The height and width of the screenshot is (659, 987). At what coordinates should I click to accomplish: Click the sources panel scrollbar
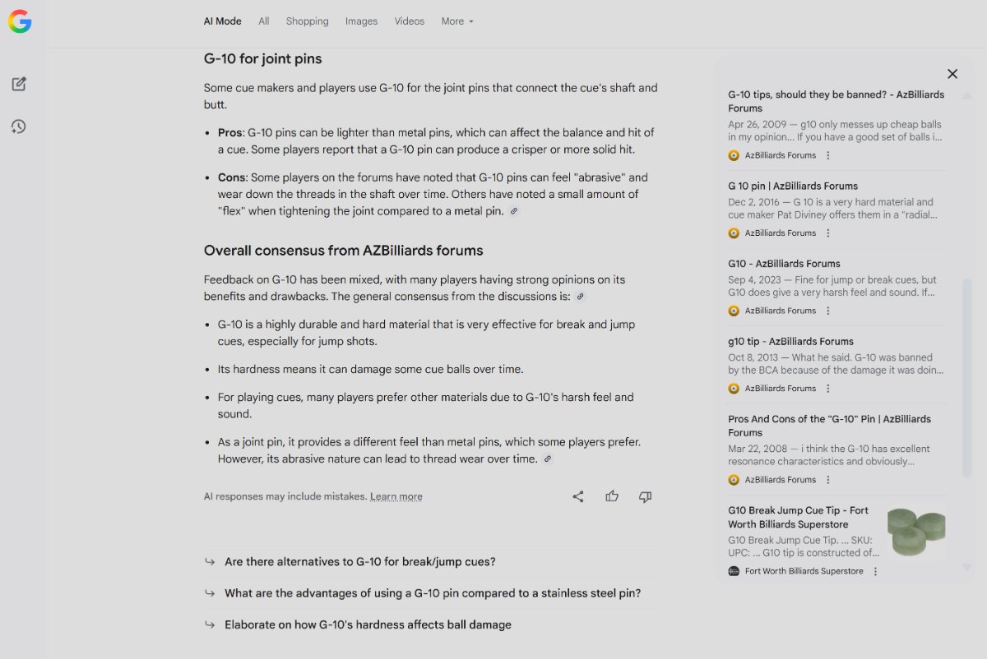click(x=967, y=345)
